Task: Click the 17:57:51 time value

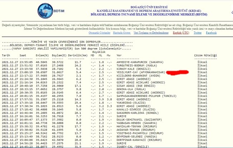Action: coord(26,99)
